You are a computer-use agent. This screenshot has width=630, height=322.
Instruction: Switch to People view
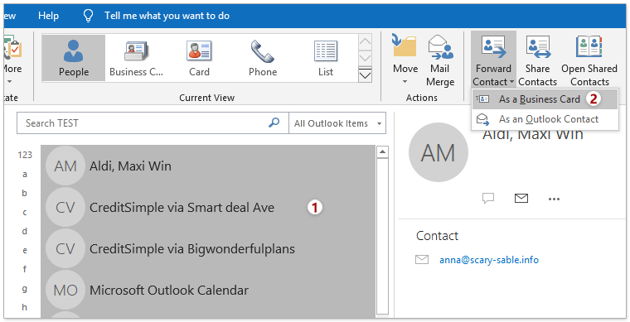point(74,58)
